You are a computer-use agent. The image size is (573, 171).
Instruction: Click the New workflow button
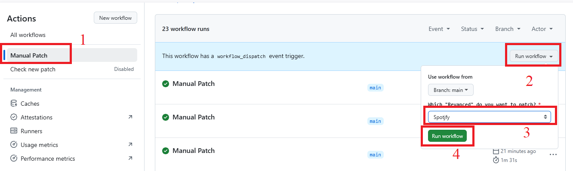tap(116, 18)
